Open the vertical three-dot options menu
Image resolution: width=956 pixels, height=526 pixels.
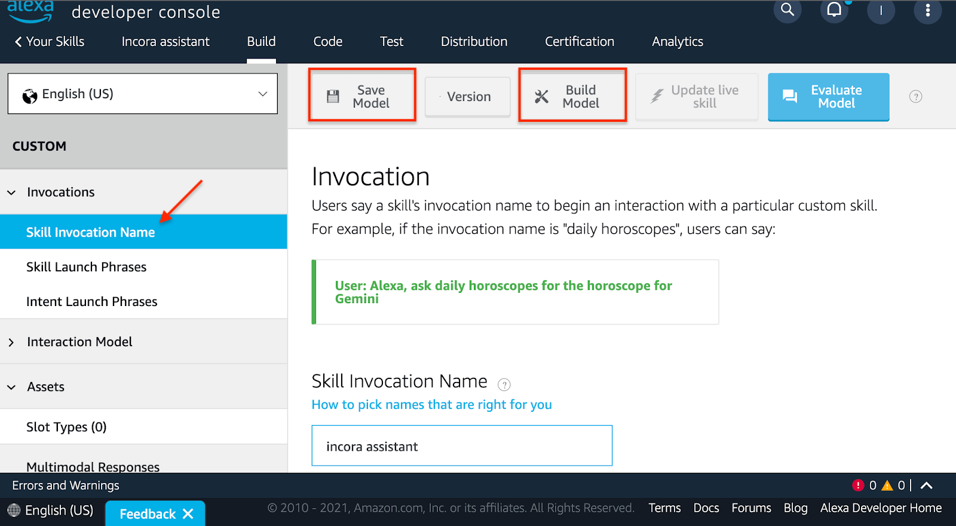pos(927,11)
